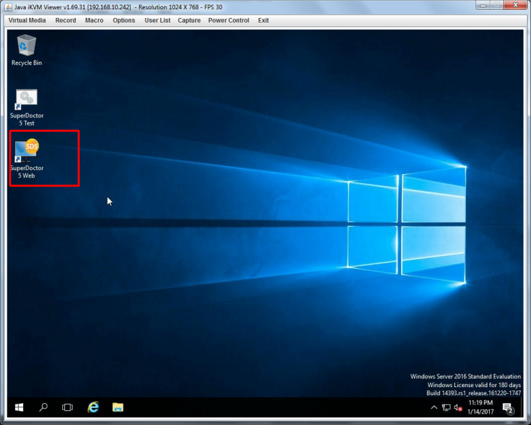Open the Options menu

coord(124,21)
